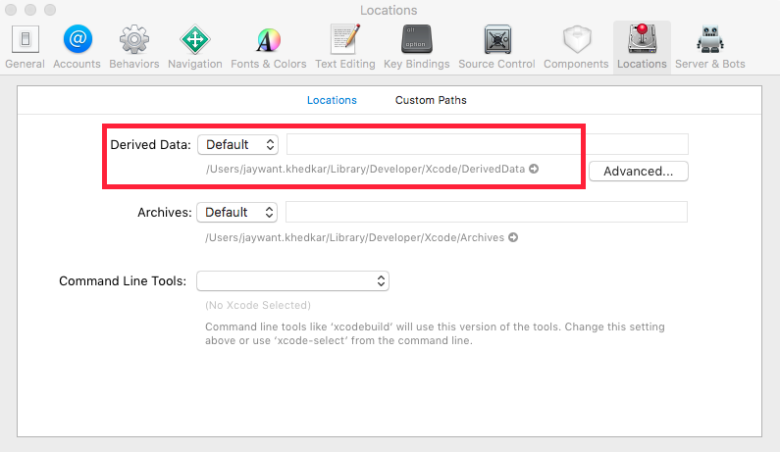Click the minimize window button
Viewport: 780px width, 452px height.
pos(30,10)
